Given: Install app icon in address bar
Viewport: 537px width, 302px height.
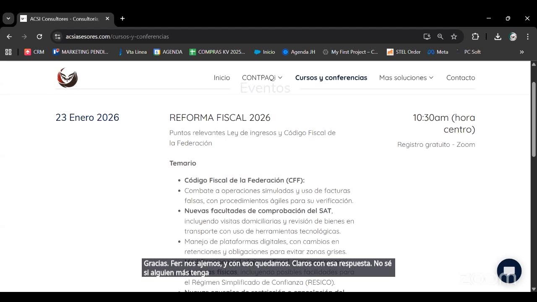Looking at the screenshot, I should click(427, 36).
